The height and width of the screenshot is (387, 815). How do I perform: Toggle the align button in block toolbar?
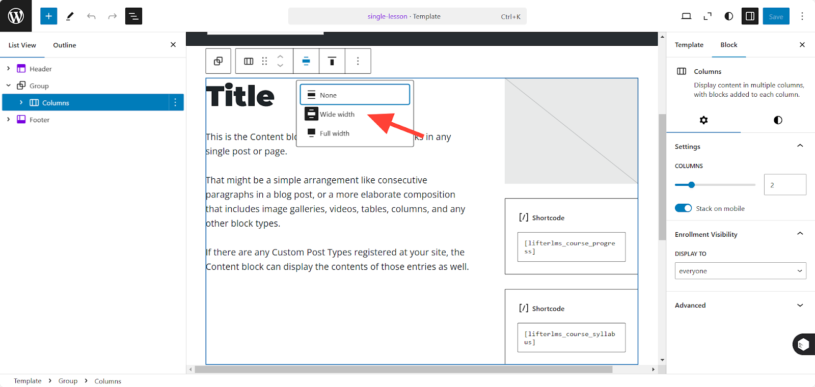306,61
